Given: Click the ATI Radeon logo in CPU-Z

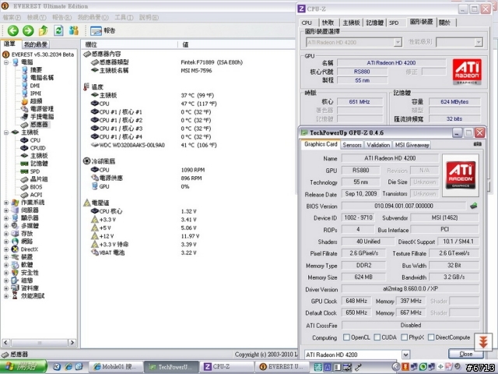Looking at the screenshot, I should click(467, 72).
